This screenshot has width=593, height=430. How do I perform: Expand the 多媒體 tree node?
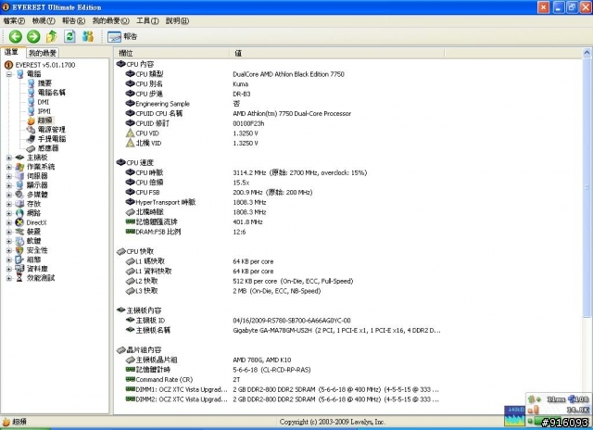click(9, 195)
